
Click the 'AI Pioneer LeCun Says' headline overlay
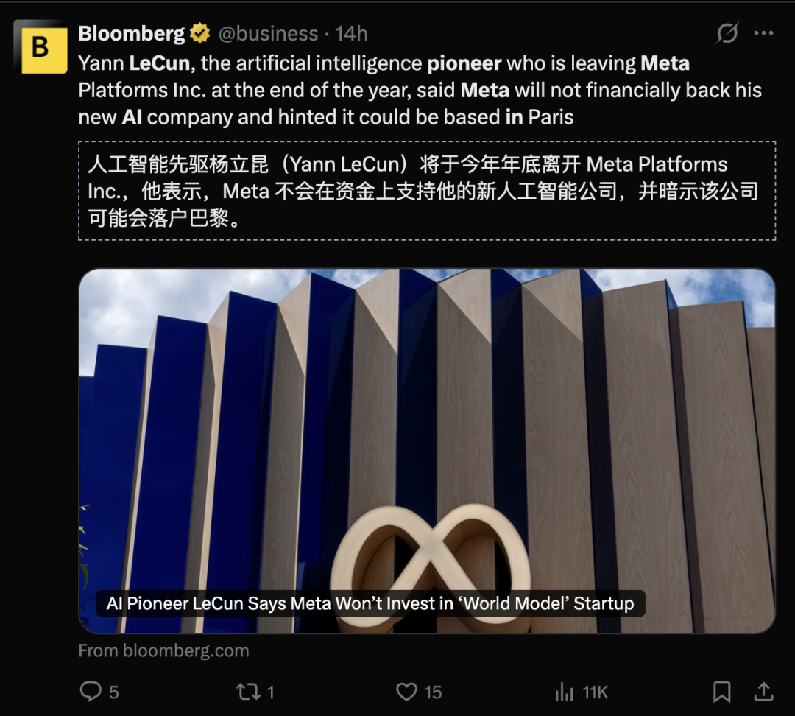tap(370, 603)
